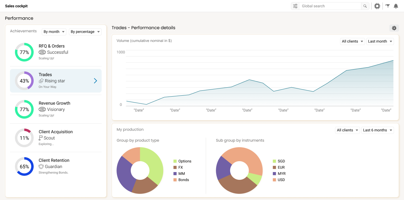Click the Guardian shield badge icon

[x=41, y=166]
